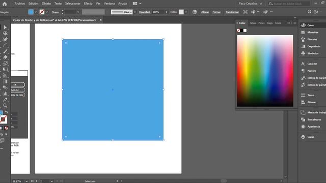Open the stroke color dropdown in control bar
The image size is (326, 183).
point(47,12)
